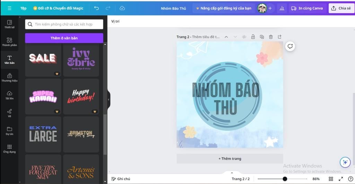Open Dự án projects panel
355x184 pixels.
pos(9,131)
